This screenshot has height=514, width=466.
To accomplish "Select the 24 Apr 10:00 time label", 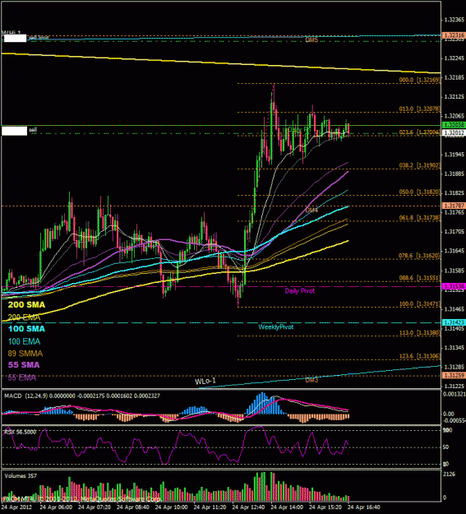I will point(172,507).
